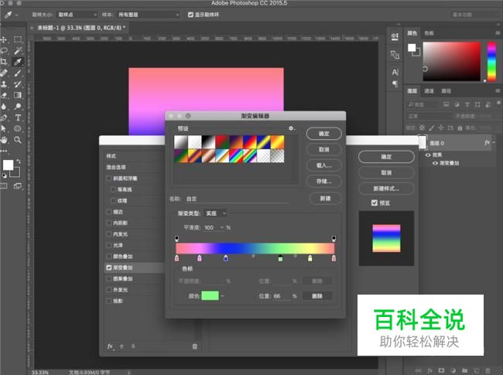Viewport: 503px width, 375px height.
Task: Uncheck the 渐变叠加 style checkbox
Action: coord(109,268)
